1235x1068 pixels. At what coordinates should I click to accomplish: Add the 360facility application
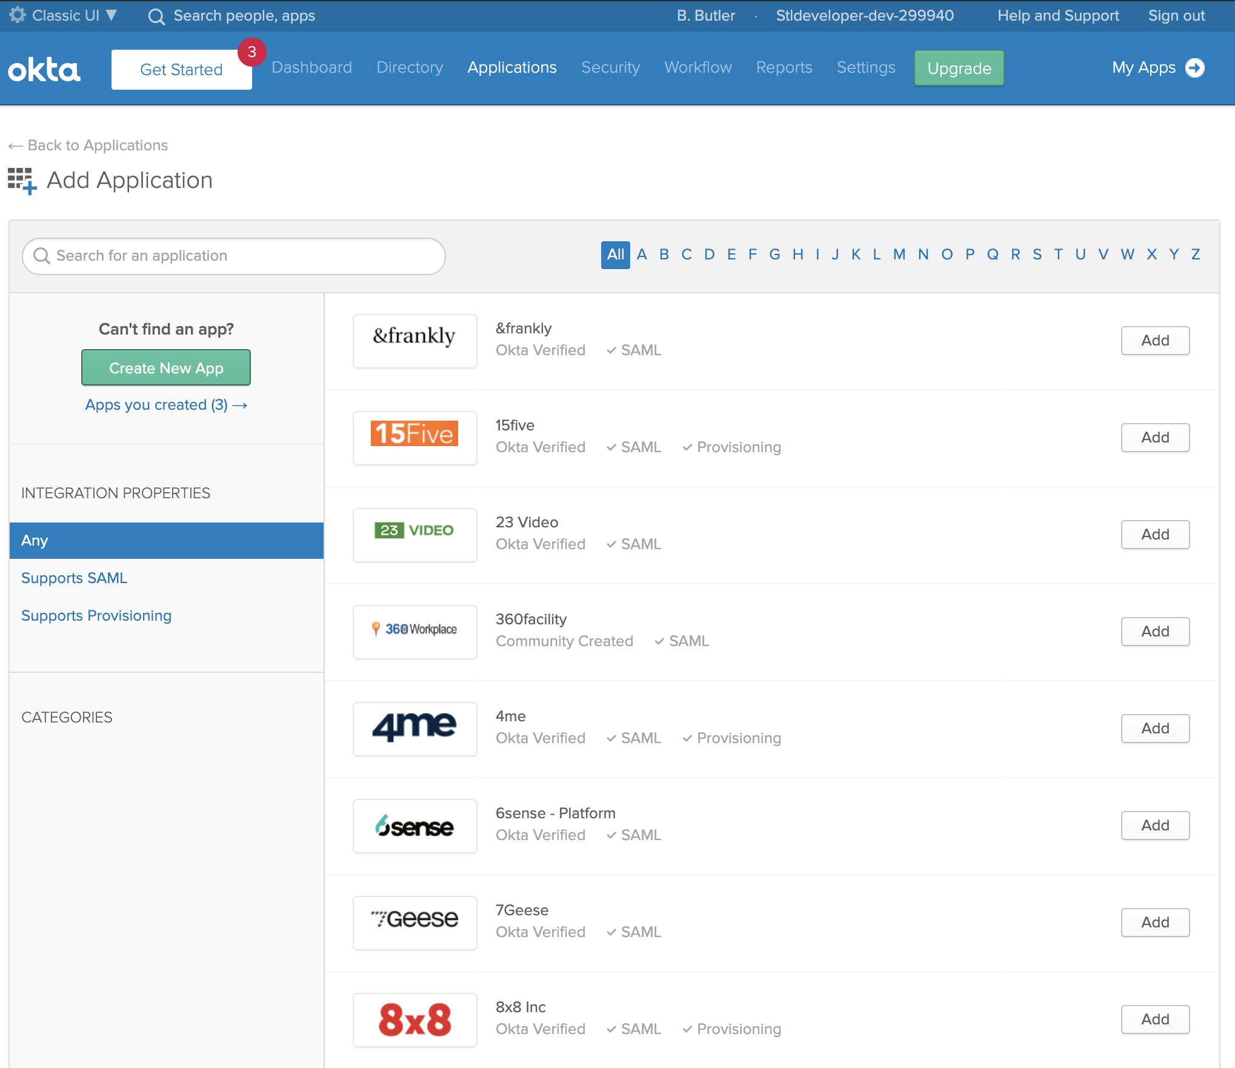[1155, 632]
